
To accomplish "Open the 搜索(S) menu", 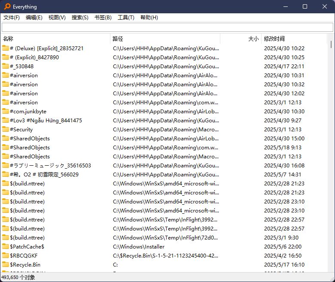I will click(80, 18).
